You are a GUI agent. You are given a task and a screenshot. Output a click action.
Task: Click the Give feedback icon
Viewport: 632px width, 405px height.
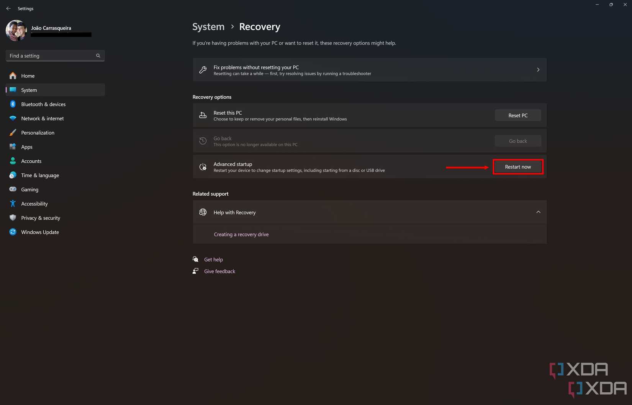tap(195, 271)
